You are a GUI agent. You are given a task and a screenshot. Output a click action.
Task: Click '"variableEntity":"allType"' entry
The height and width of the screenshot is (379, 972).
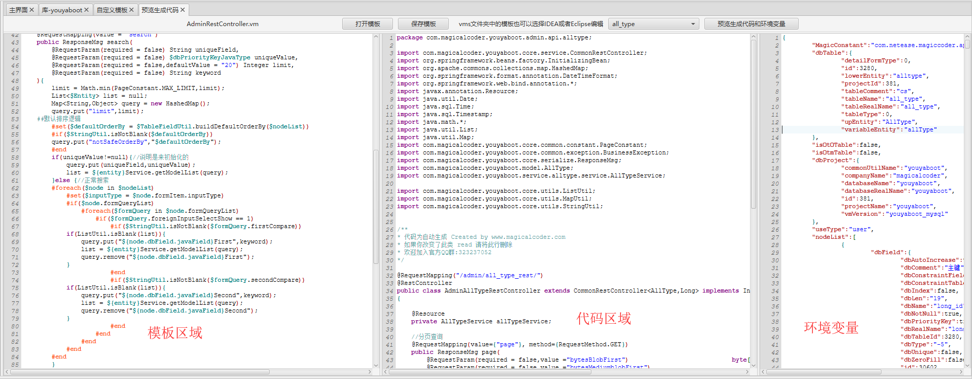click(889, 129)
